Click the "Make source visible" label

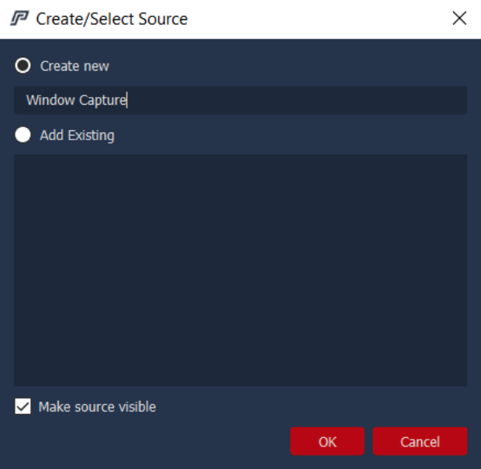(x=97, y=406)
